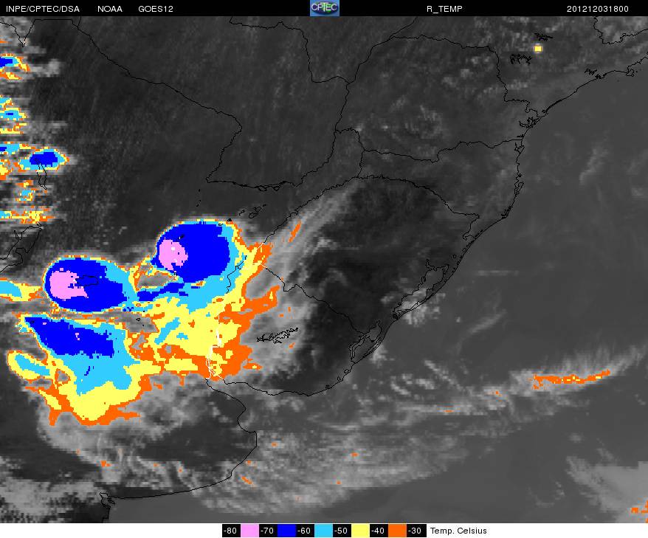This screenshot has height=538, width=648.
Task: Click the pink -80 to -70 legend swatch
Action: click(x=249, y=531)
